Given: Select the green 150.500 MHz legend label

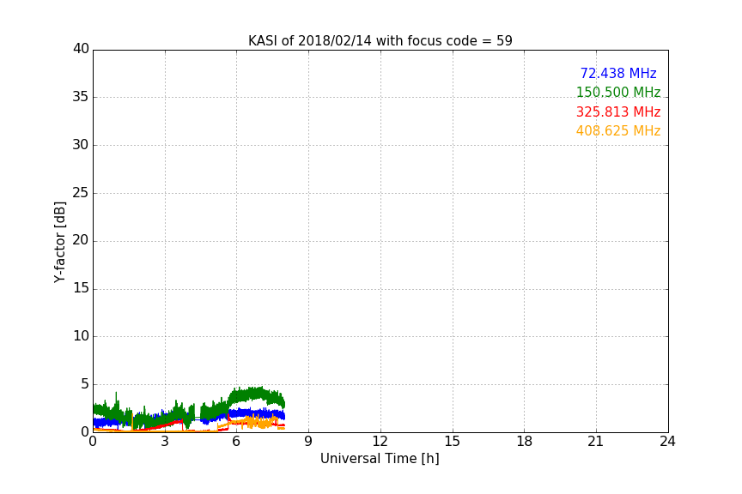Looking at the screenshot, I should point(618,92).
